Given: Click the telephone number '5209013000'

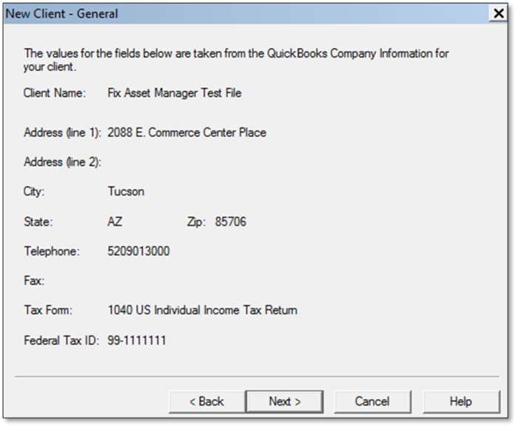Looking at the screenshot, I should 138,251.
